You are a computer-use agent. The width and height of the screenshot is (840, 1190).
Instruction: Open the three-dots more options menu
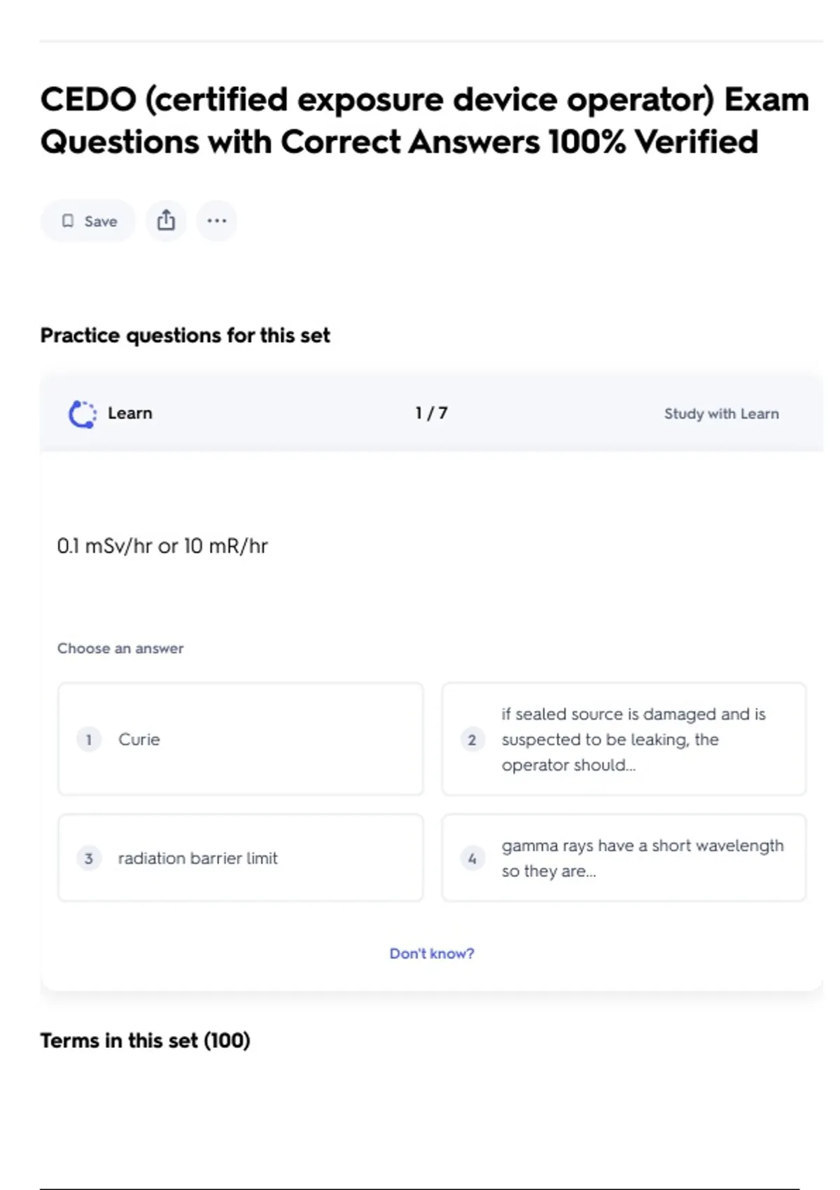pos(216,221)
